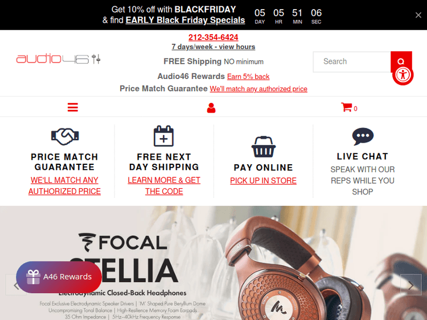The height and width of the screenshot is (320, 427).
Task: Call phone number 212-354-6424 link
Action: point(213,38)
